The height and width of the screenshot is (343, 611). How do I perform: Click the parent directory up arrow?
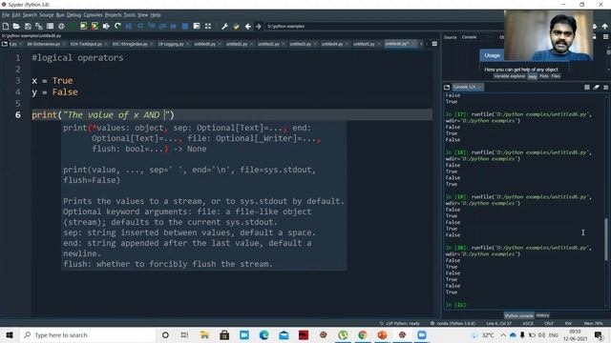pos(604,26)
